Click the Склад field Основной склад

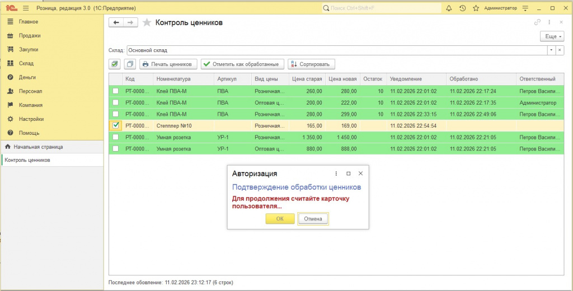pos(337,50)
